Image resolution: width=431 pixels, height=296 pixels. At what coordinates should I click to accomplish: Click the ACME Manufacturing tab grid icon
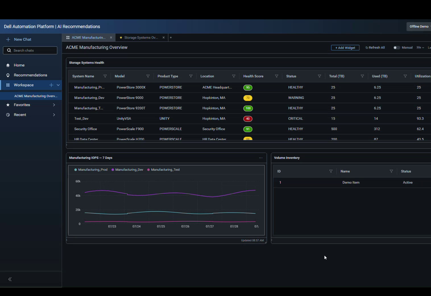pyautogui.click(x=68, y=37)
